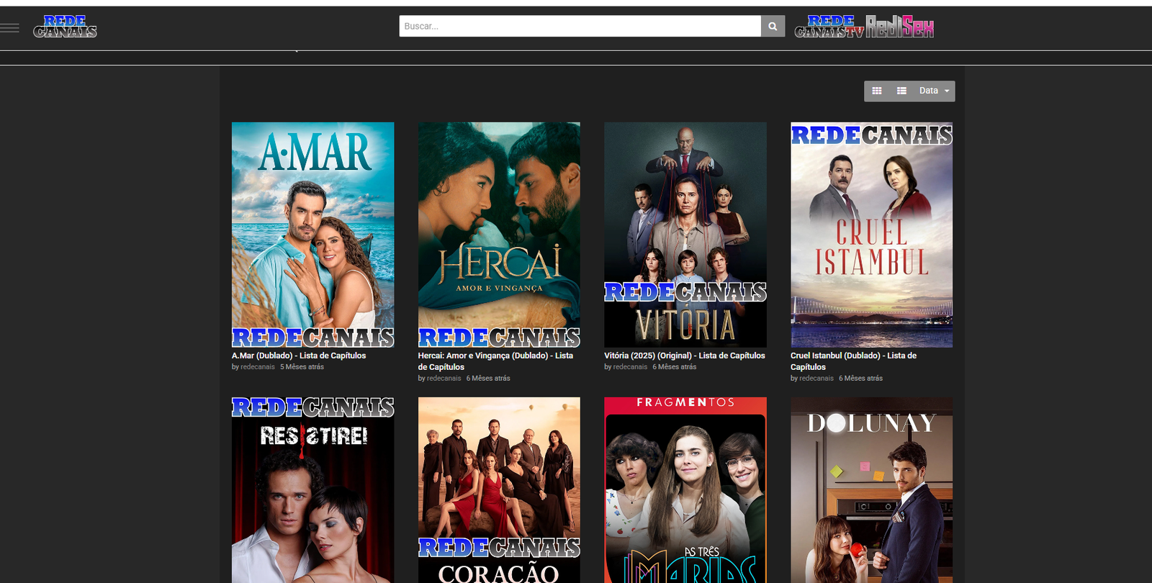Open 'Vitória (2025) (Original)' title link
The height and width of the screenshot is (583, 1152).
pyautogui.click(x=685, y=356)
